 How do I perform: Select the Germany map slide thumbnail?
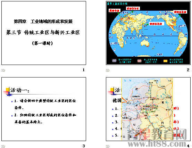click(148, 109)
